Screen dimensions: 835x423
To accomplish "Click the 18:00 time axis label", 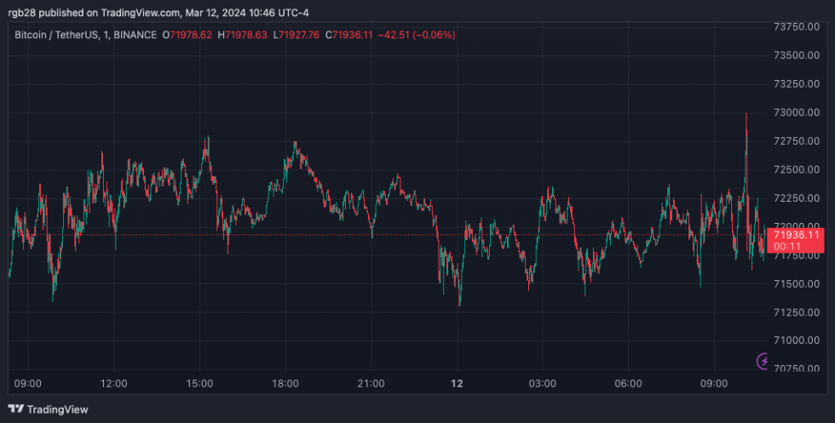I will (285, 384).
